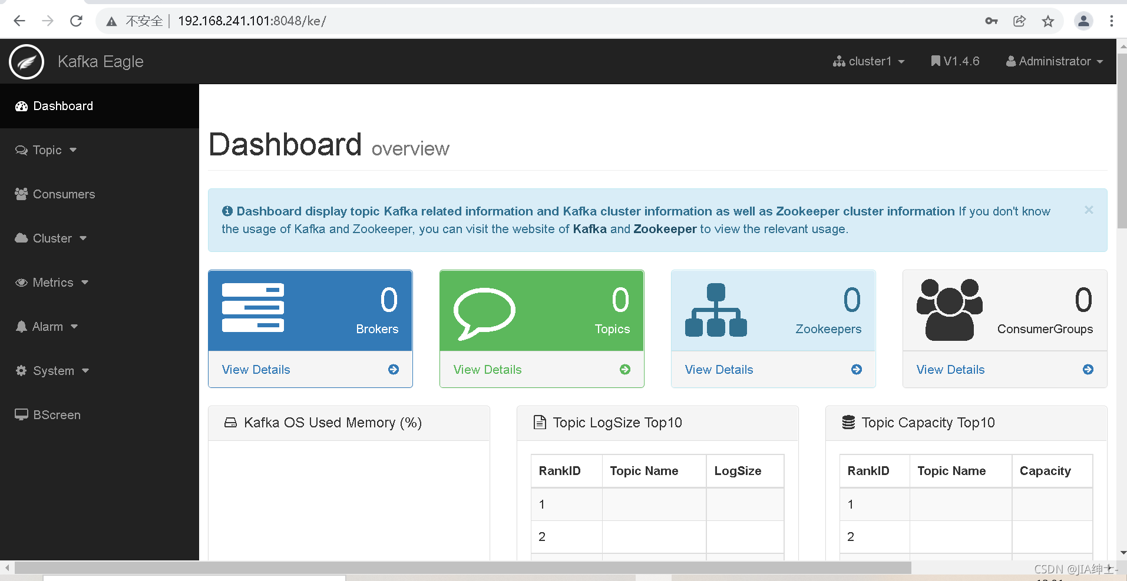Open browser profile avatar icon
Viewport: 1127px width, 581px height.
pyautogui.click(x=1083, y=21)
